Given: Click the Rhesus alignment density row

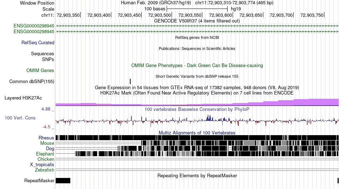Looking at the screenshot, I should 197,138.
